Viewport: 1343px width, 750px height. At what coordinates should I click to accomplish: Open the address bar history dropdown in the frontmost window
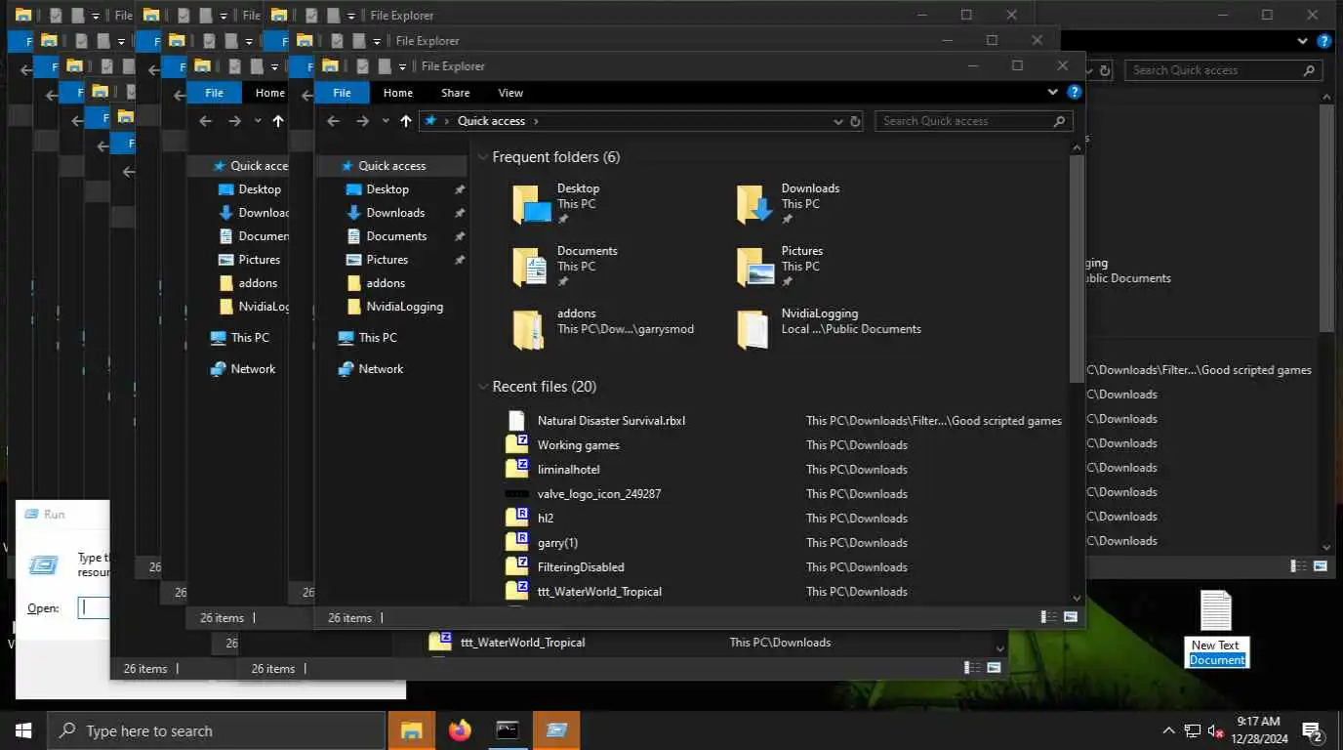(x=838, y=121)
